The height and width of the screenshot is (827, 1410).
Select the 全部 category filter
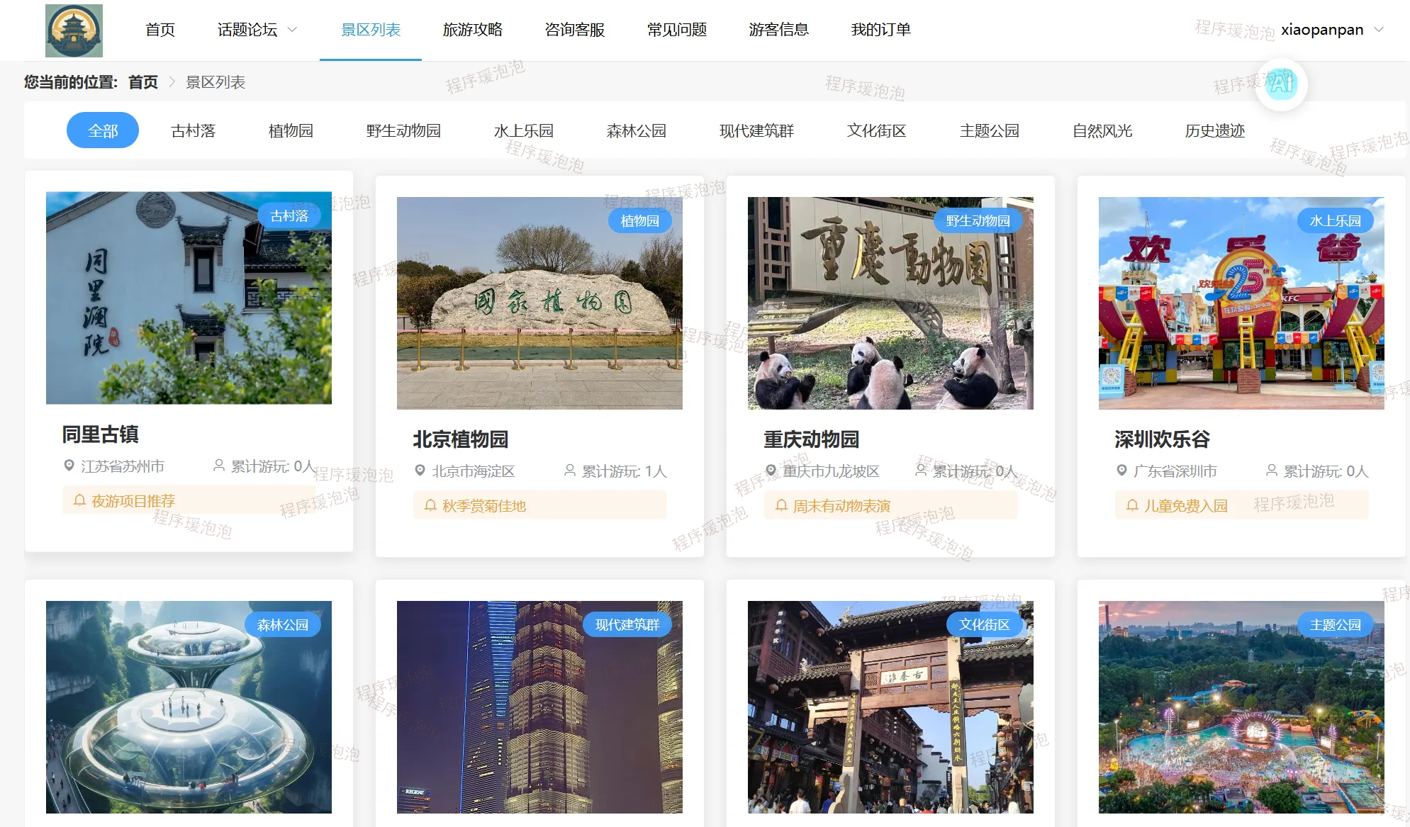[103, 130]
